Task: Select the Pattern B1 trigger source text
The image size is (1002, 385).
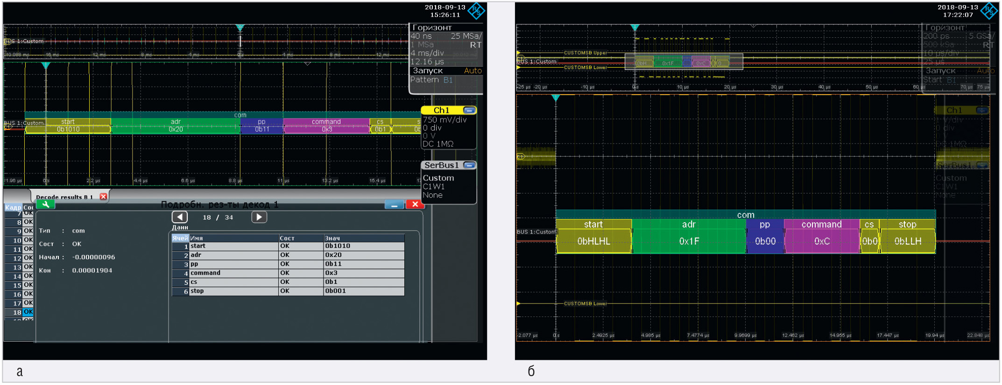Action: pyautogui.click(x=431, y=80)
